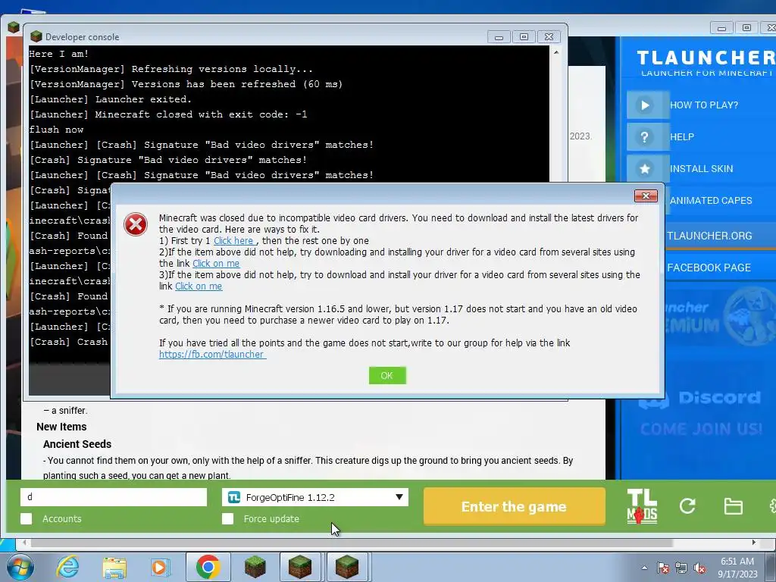Screen dimensions: 776x582
Task: Click the Discord join banner
Action: 699,413
